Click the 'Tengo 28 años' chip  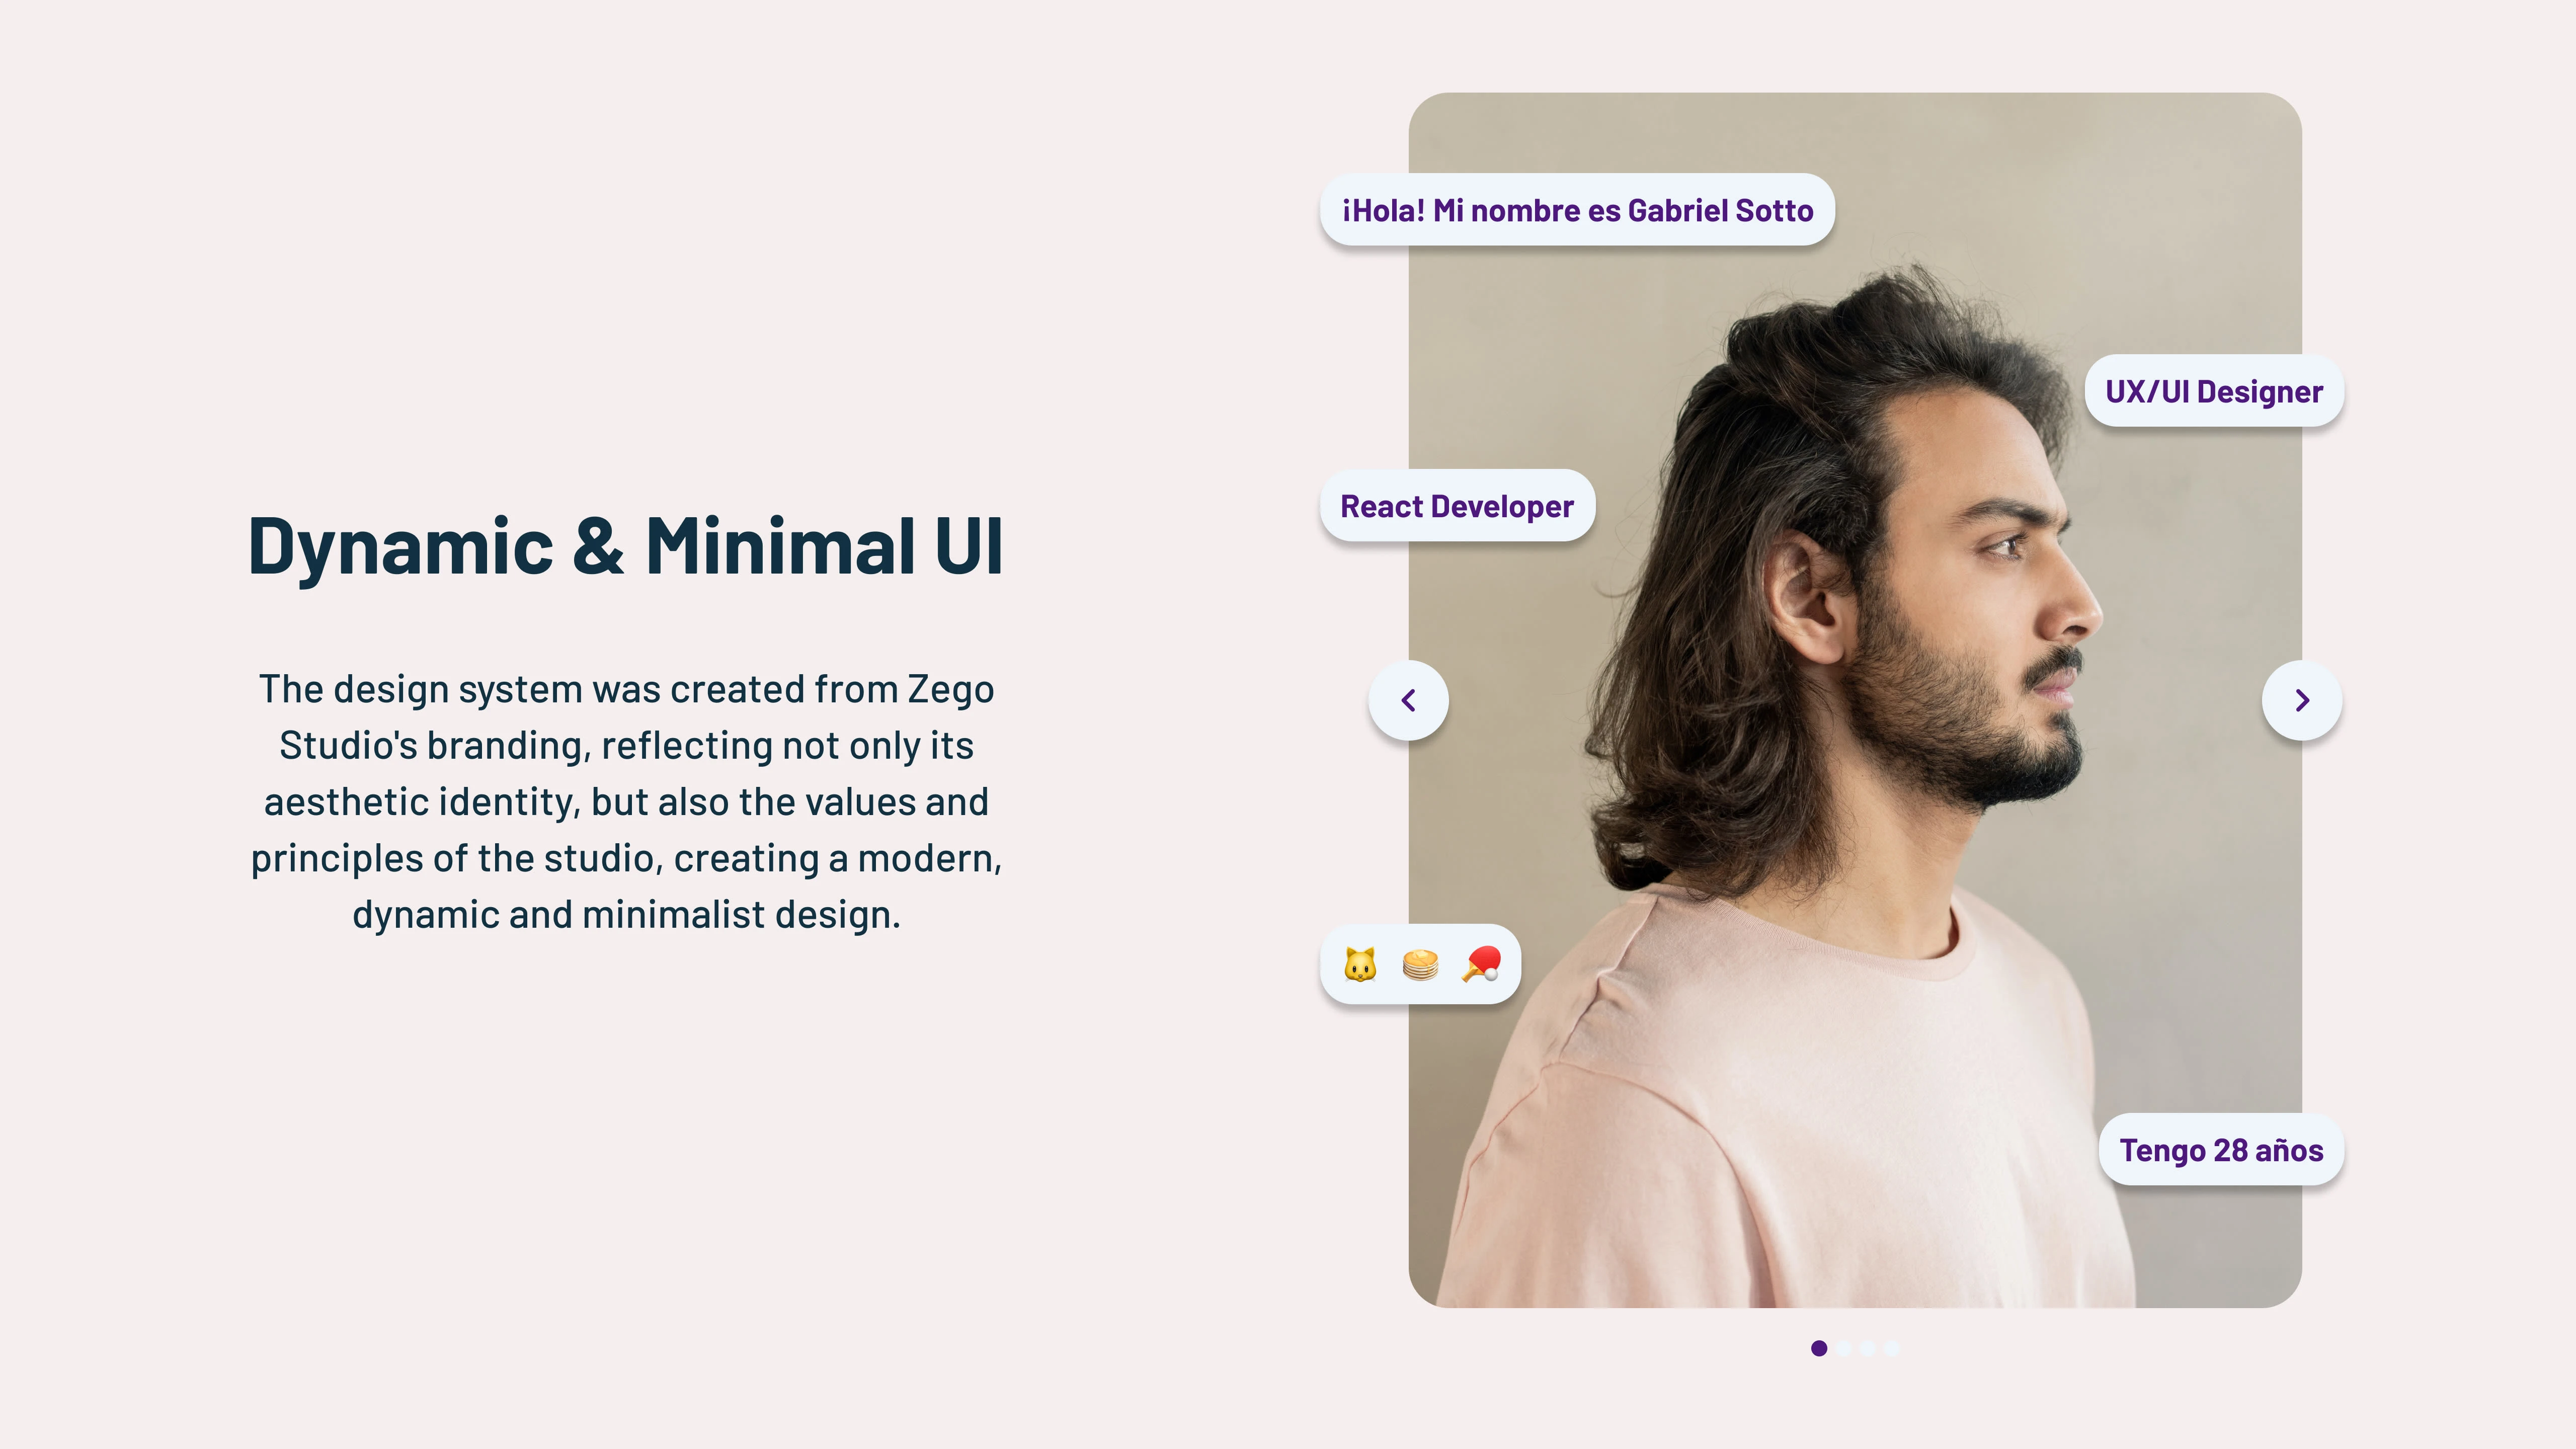[x=2221, y=1150]
